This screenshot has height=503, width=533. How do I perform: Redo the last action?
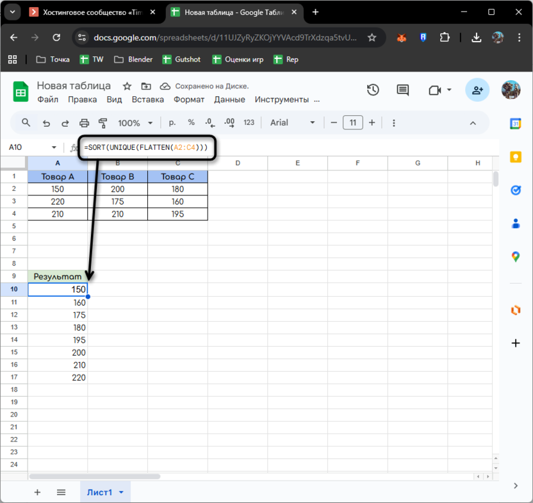65,123
